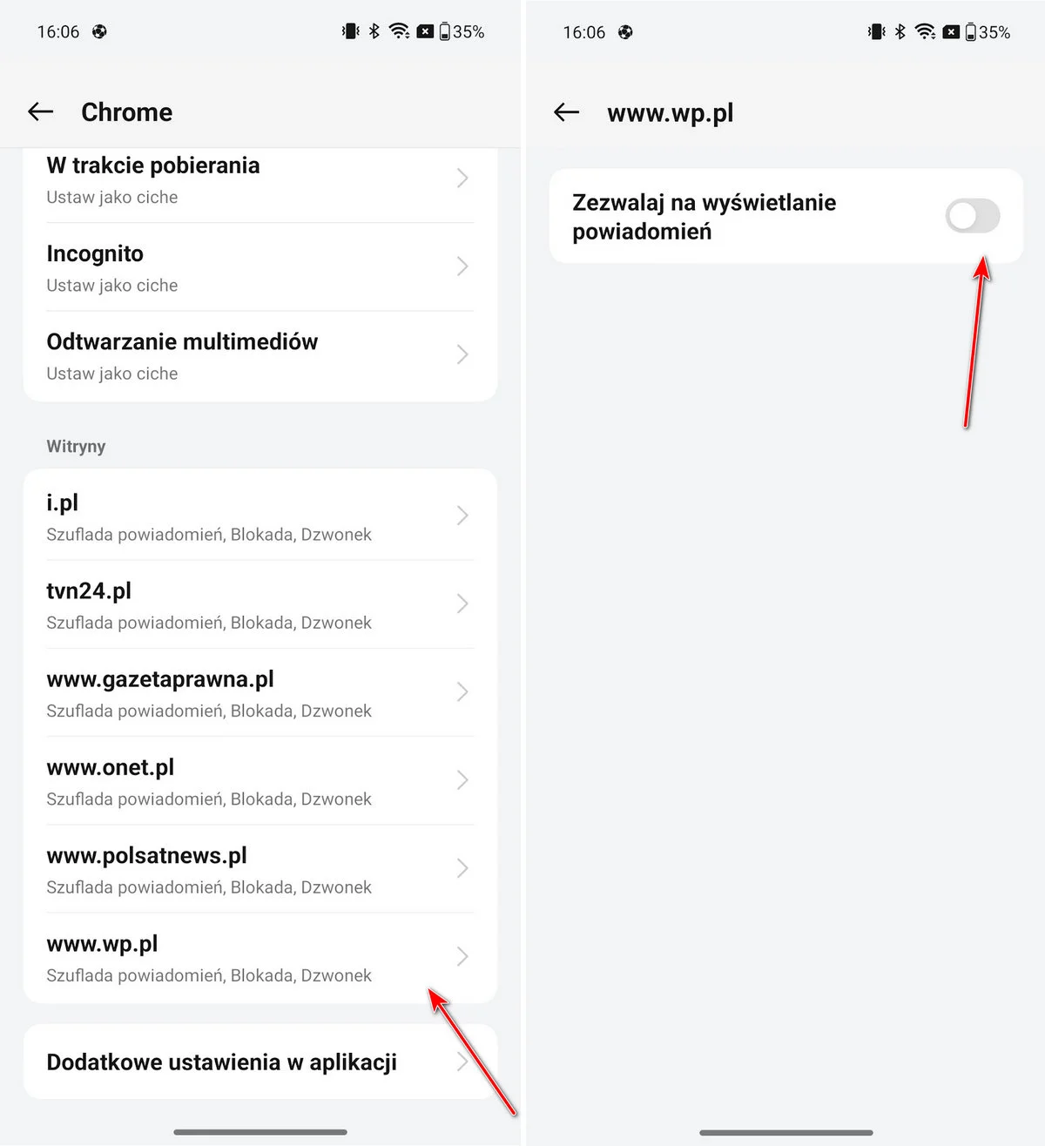This screenshot has width=1045, height=1146.
Task: Click the Wi-Fi icon in the left status bar
Action: point(398,31)
